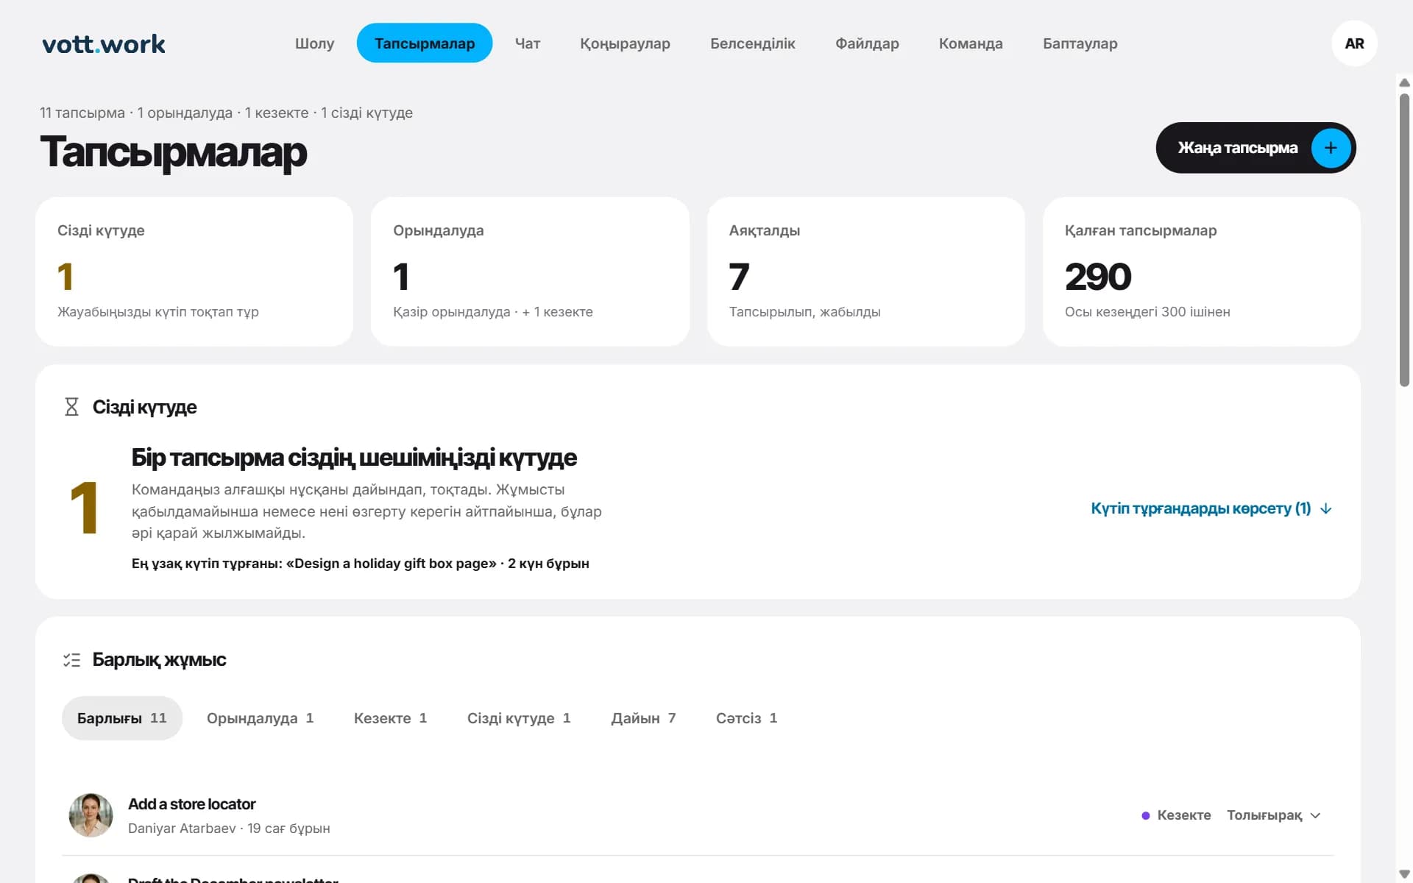Image resolution: width=1413 pixels, height=883 pixels.
Task: Expand Толығырақ for Add a store locator
Action: [1273, 815]
